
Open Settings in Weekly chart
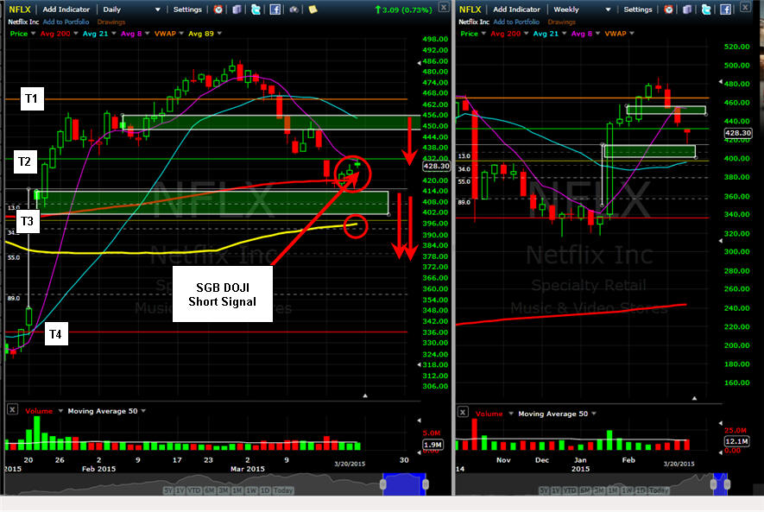(x=637, y=9)
